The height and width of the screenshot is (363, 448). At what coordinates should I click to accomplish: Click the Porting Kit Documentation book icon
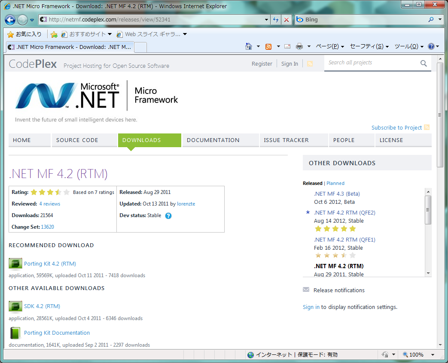15,333
